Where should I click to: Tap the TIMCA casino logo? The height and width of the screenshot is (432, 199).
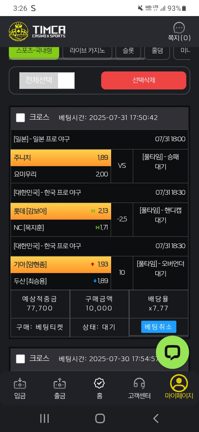[x=37, y=32]
